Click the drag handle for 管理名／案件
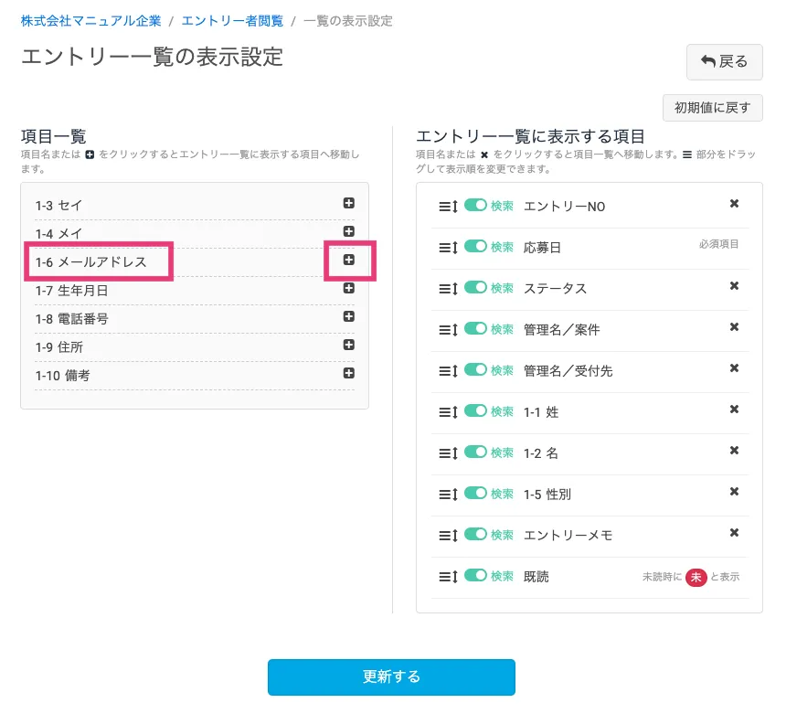The image size is (786, 724). pyautogui.click(x=447, y=329)
